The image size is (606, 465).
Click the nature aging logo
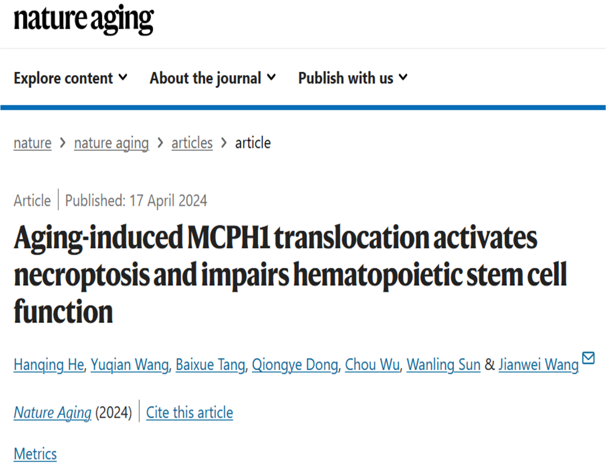pyautogui.click(x=84, y=19)
